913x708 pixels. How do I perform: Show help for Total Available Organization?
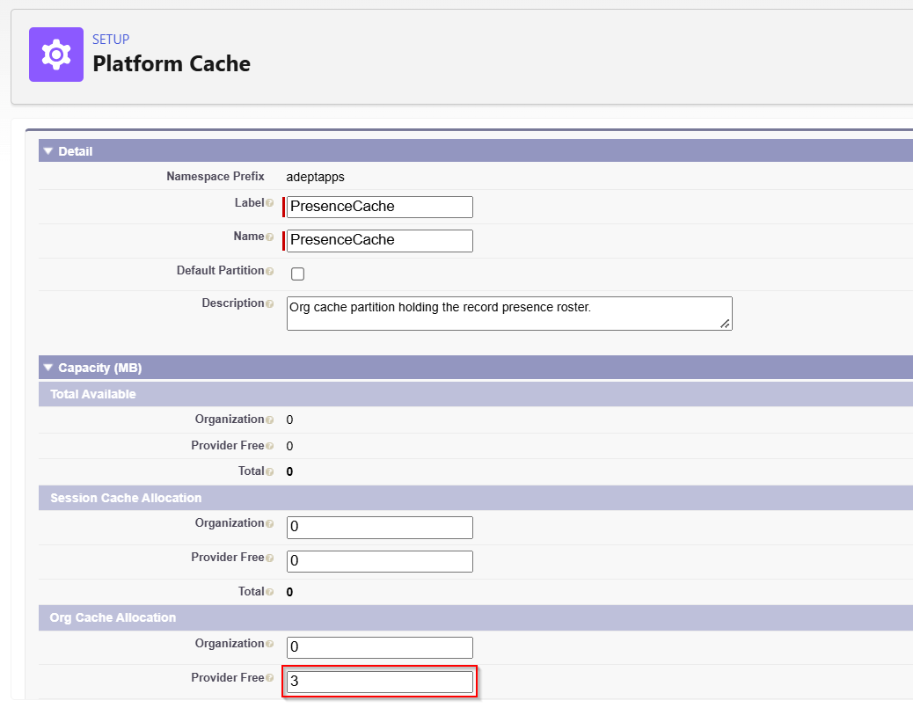270,420
